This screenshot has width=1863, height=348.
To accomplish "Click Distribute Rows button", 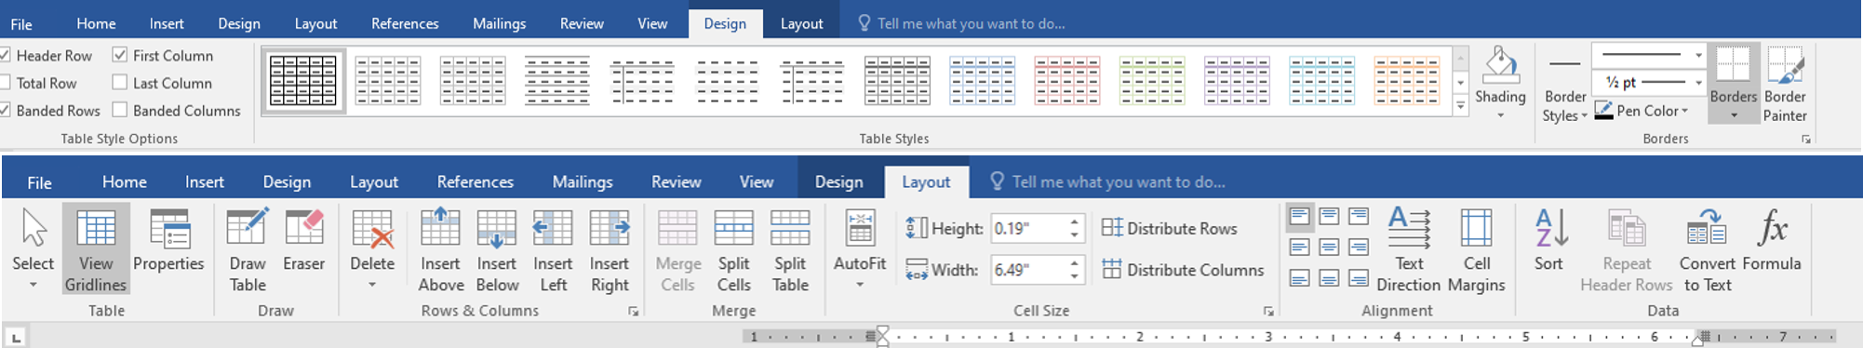I will [x=1170, y=228].
